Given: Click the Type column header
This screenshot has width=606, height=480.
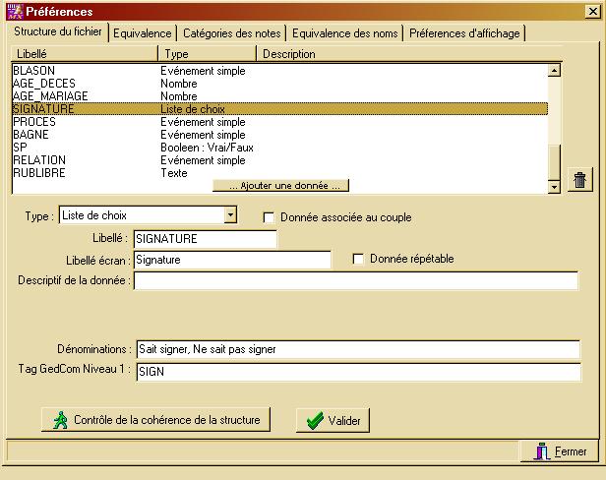Looking at the screenshot, I should (208, 54).
